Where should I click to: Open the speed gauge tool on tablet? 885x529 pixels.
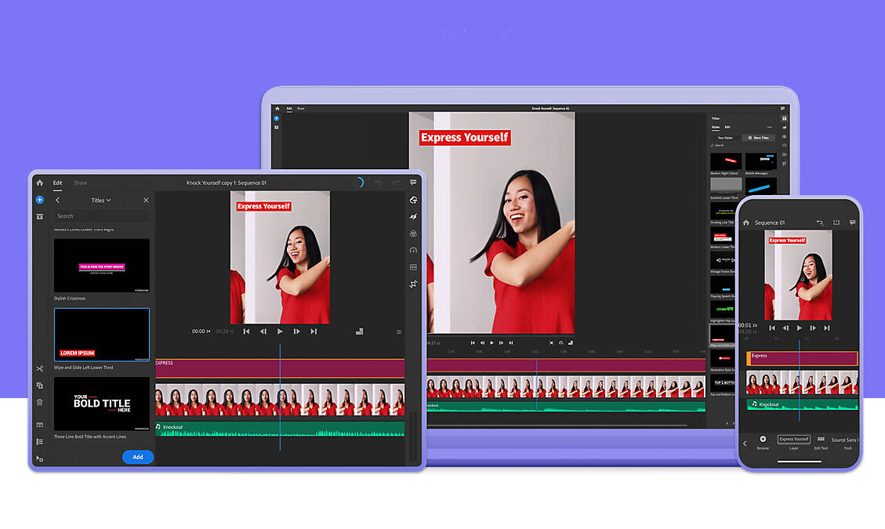413,250
